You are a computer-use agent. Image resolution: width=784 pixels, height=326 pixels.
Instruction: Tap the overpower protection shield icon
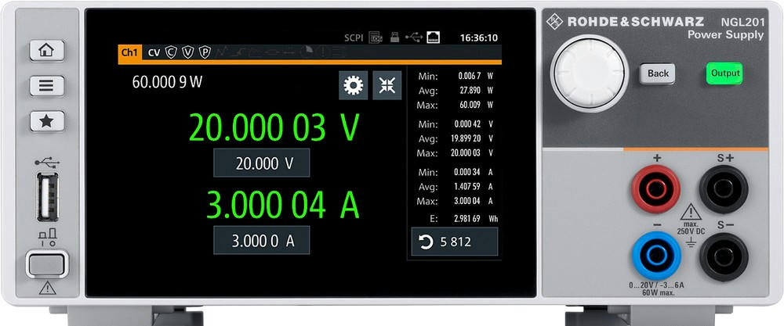pos(204,53)
